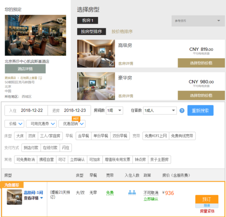Toggle the 到店付款 payment filter

click(31, 148)
